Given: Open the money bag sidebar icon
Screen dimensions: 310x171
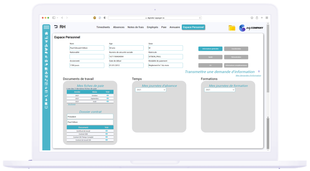Looking at the screenshot, I should pyautogui.click(x=46, y=100).
